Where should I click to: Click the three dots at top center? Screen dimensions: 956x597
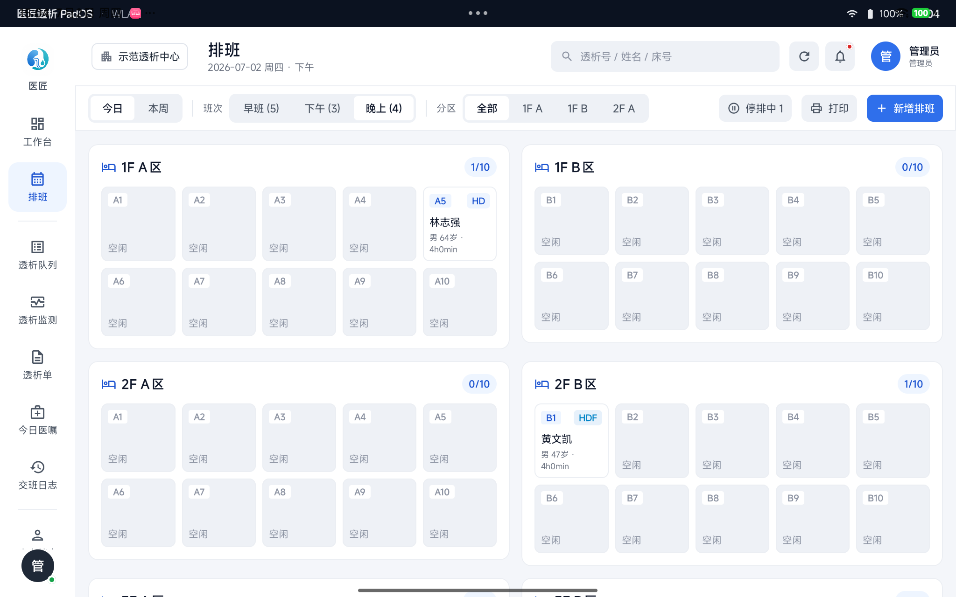(x=478, y=13)
